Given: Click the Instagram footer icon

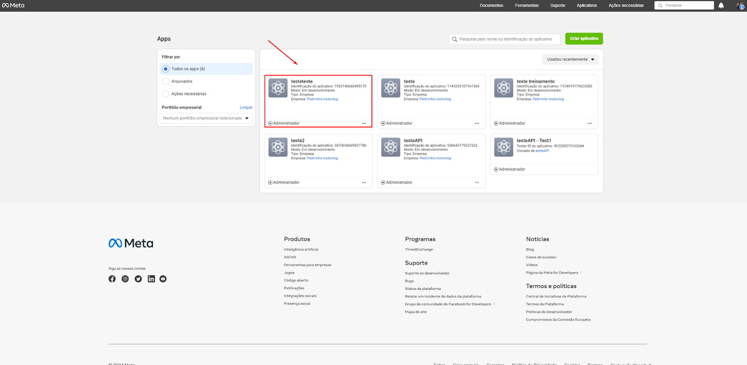Looking at the screenshot, I should pyautogui.click(x=125, y=279).
